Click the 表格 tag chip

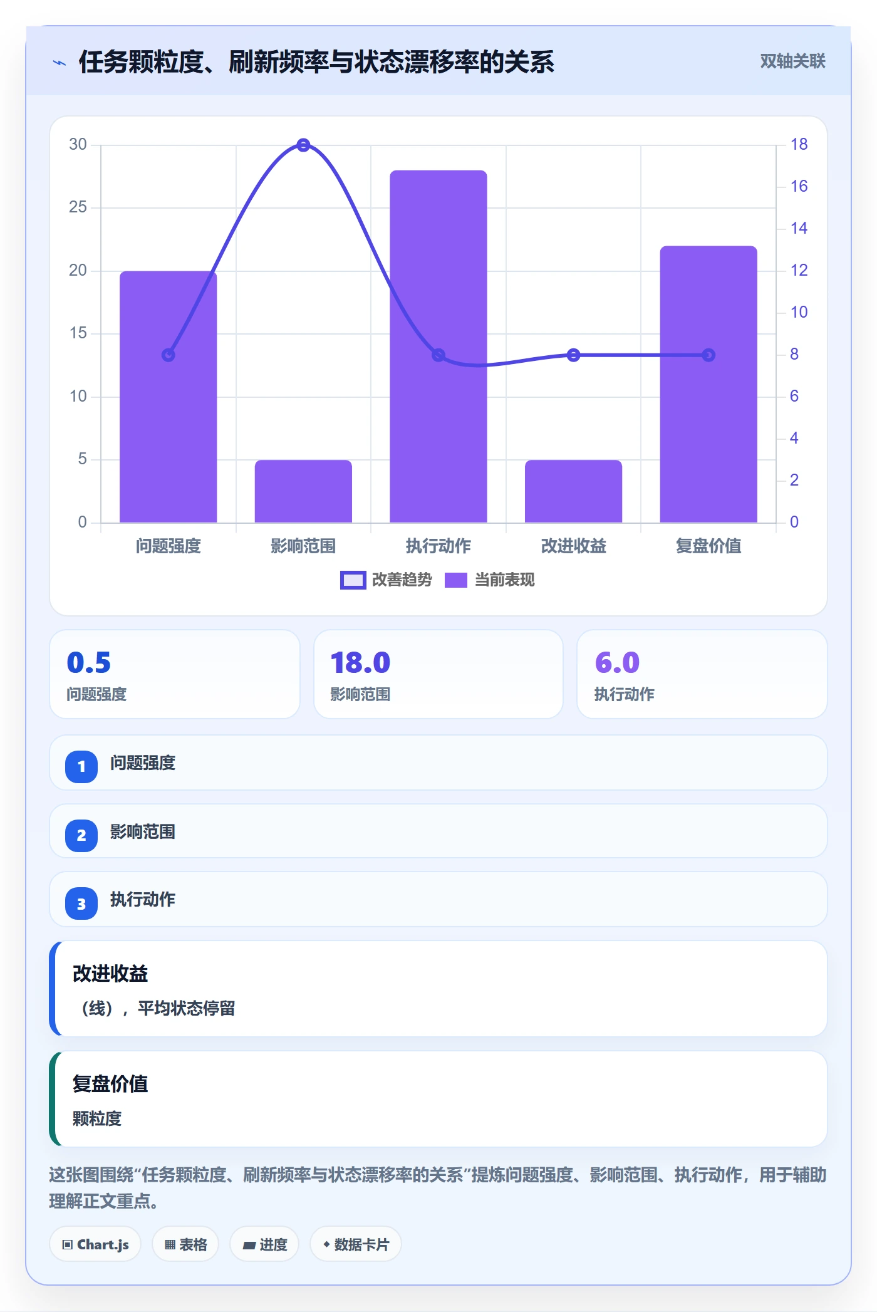[x=185, y=1244]
